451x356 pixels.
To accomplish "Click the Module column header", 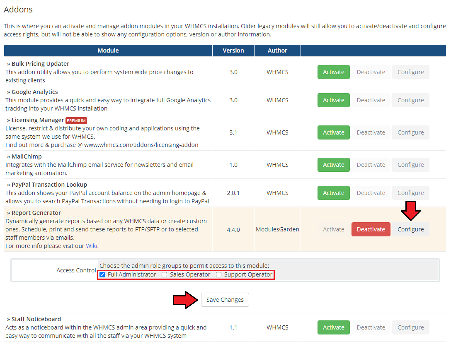I will (x=108, y=51).
